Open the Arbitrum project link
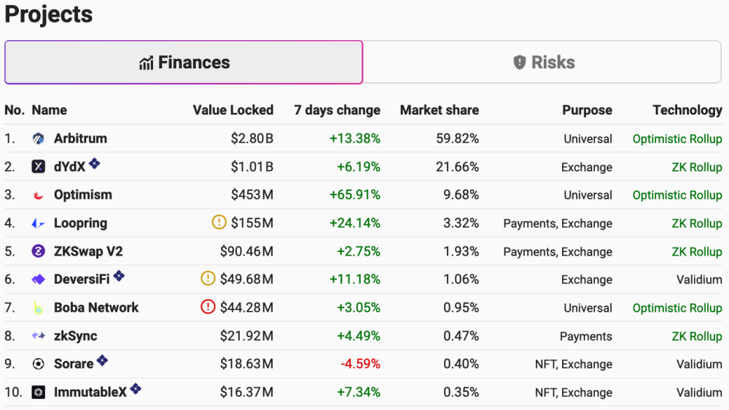 click(80, 138)
